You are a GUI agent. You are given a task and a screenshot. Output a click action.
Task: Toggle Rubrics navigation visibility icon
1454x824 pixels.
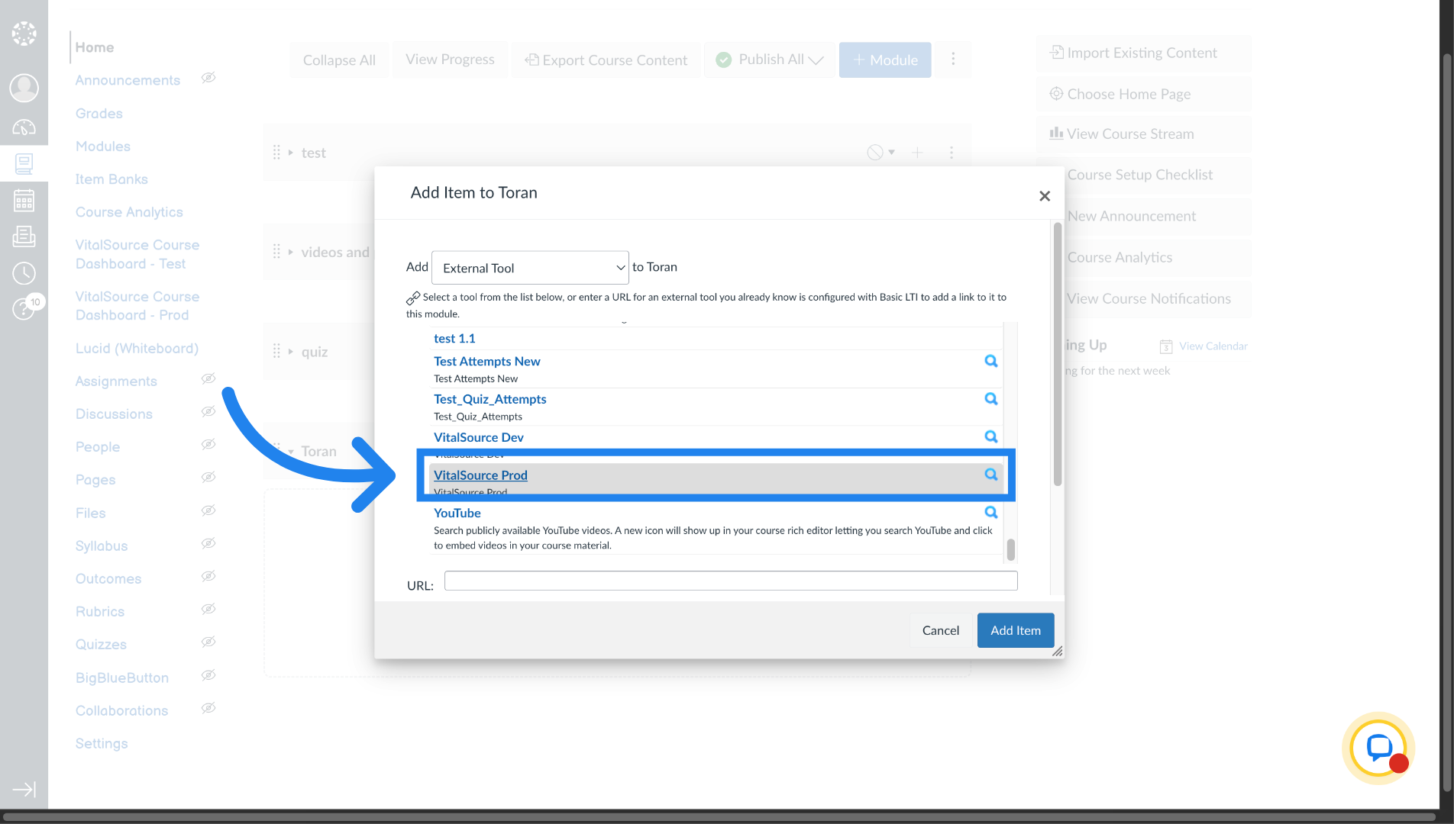click(x=208, y=609)
